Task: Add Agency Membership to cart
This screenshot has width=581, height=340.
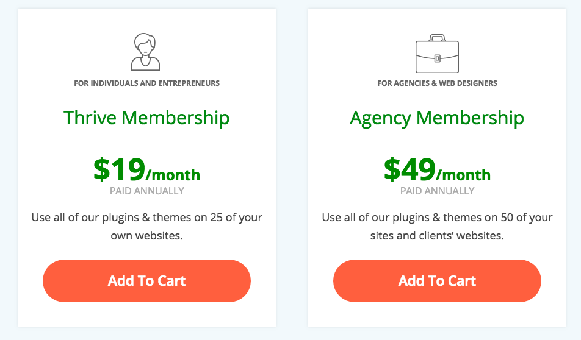Action: [x=437, y=281]
